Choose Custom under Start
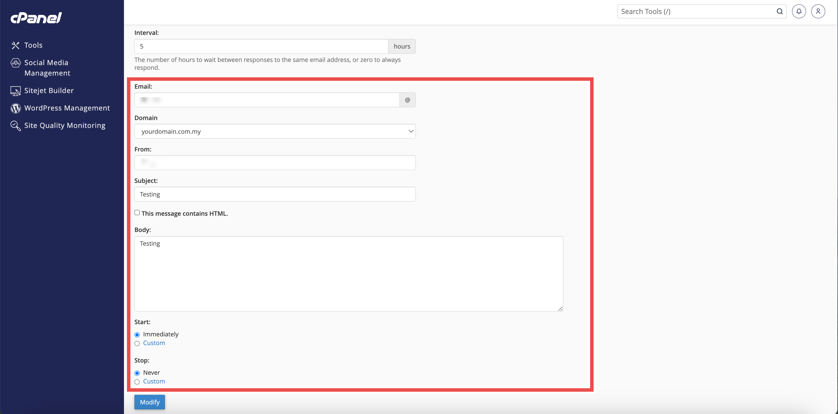 [137, 343]
